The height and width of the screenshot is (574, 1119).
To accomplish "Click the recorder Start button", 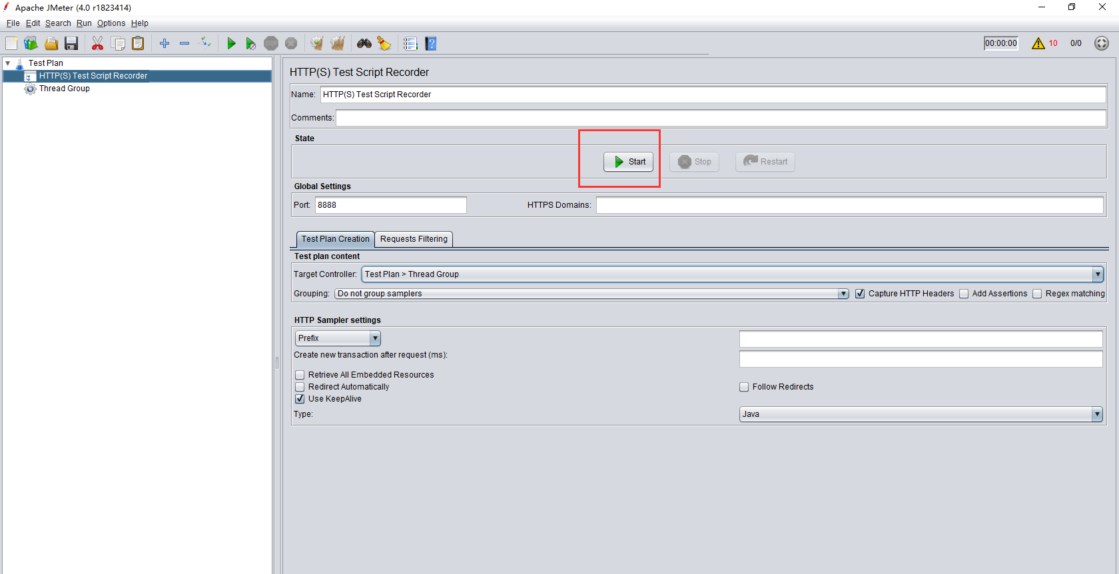I will click(629, 162).
